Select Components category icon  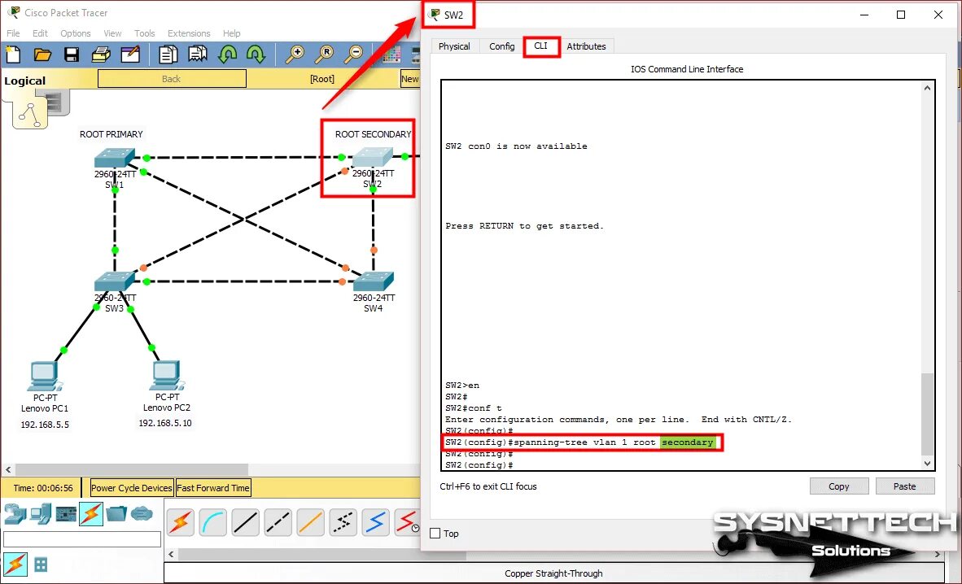pyautogui.click(x=66, y=513)
